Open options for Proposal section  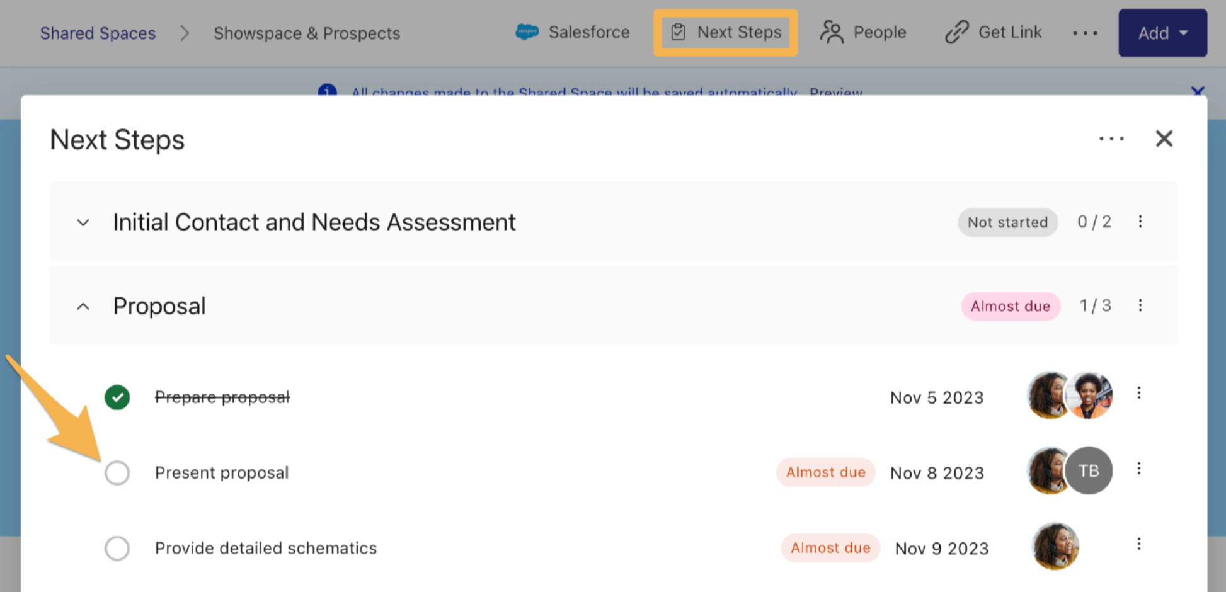coord(1140,305)
